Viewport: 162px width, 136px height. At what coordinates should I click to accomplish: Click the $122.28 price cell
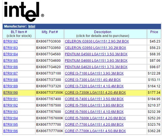click(154, 73)
